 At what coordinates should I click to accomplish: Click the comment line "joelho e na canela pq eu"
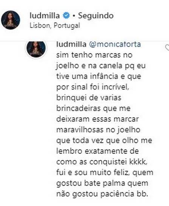click(x=101, y=66)
